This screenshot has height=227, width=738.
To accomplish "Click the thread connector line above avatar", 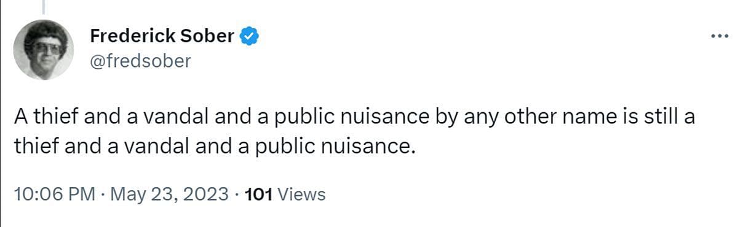I will click(x=43, y=5).
